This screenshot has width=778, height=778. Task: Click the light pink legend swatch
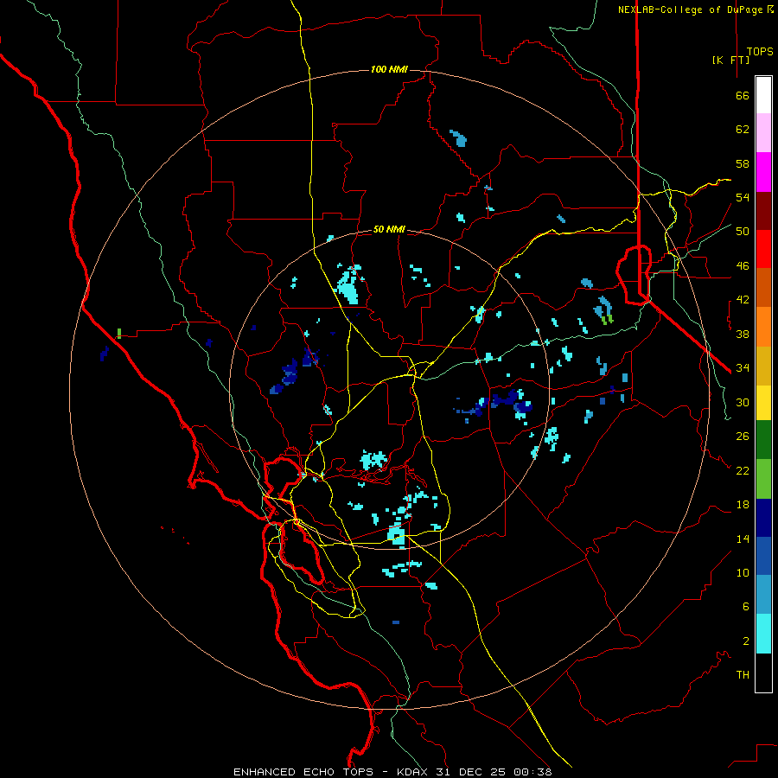click(x=763, y=133)
